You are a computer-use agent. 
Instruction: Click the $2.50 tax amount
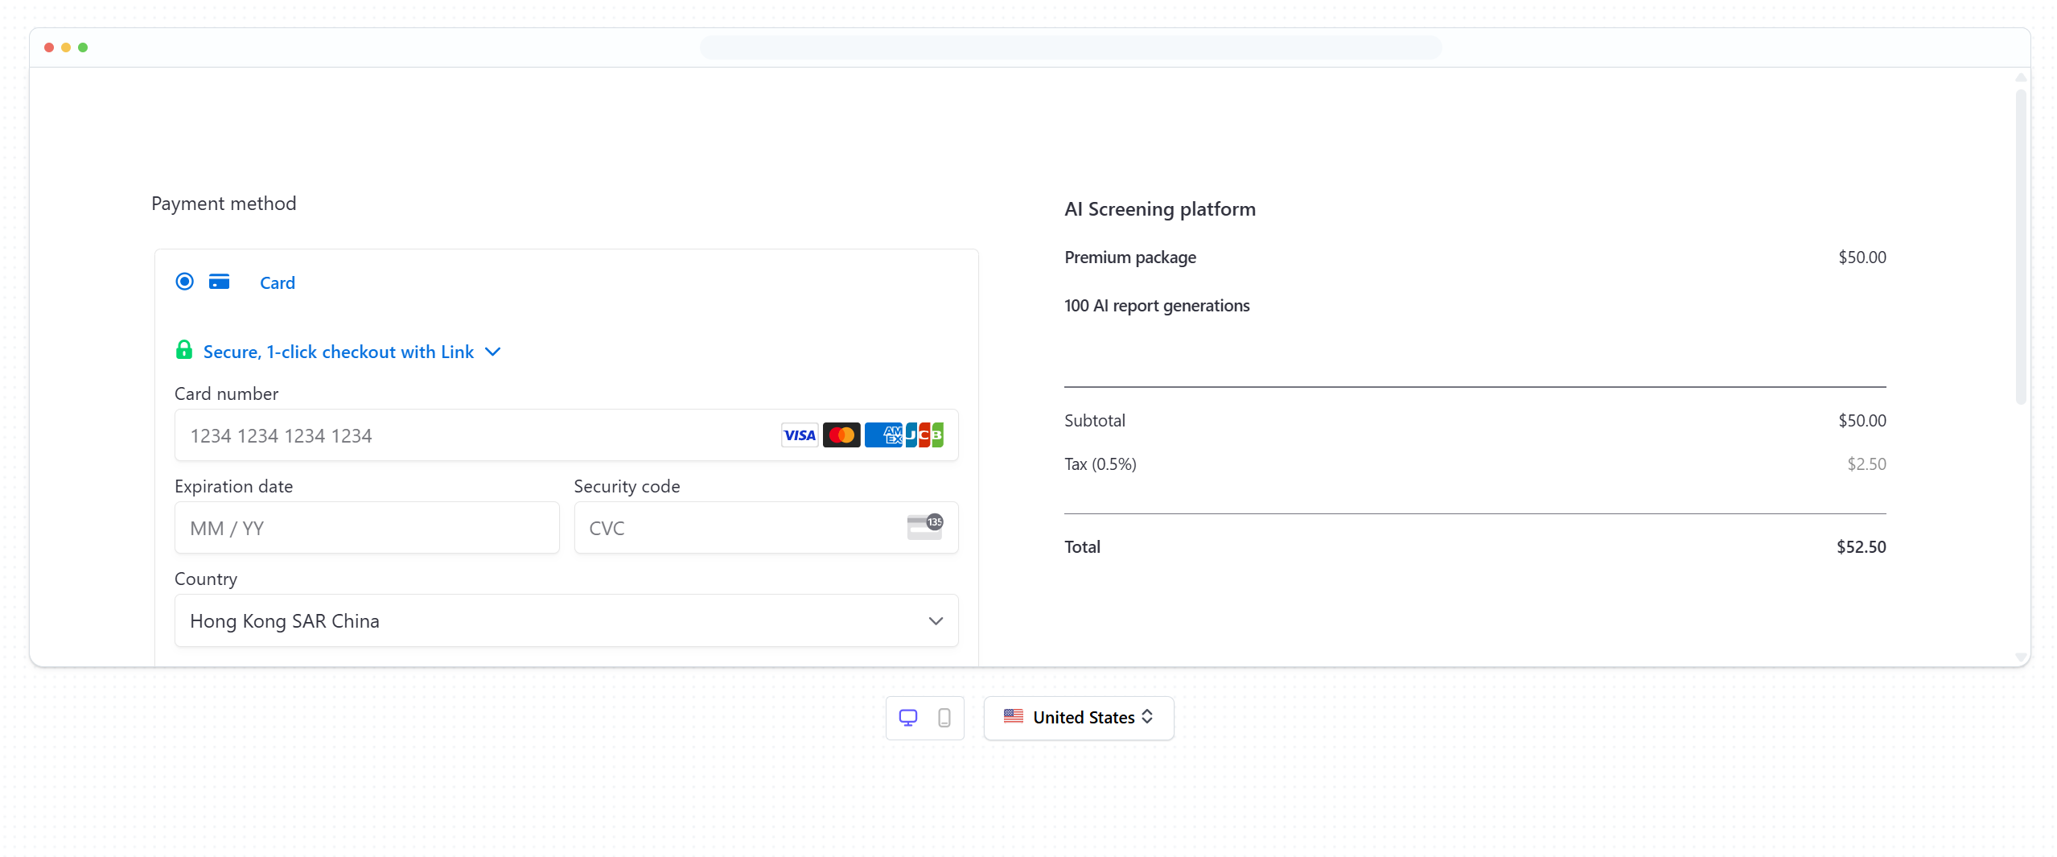1867,464
